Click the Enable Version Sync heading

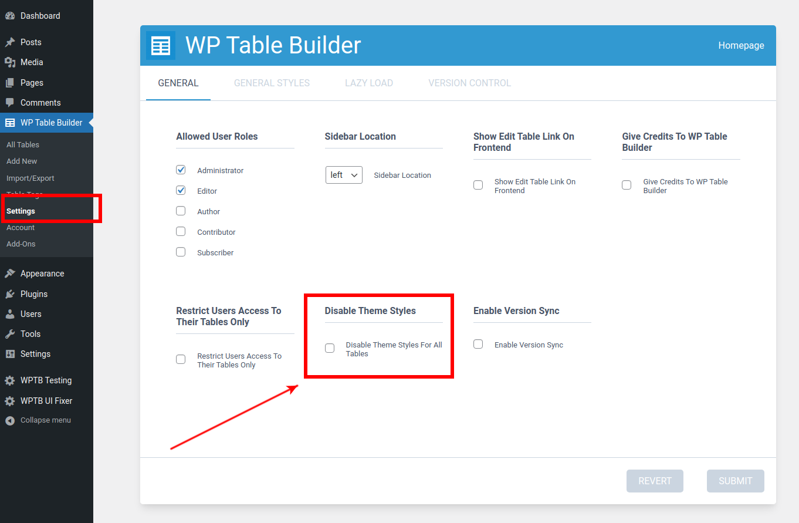coord(516,311)
